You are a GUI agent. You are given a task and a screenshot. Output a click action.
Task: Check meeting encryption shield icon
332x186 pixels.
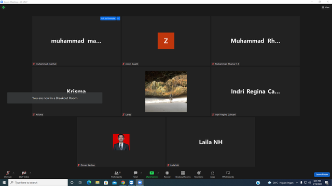[x=4, y=7]
